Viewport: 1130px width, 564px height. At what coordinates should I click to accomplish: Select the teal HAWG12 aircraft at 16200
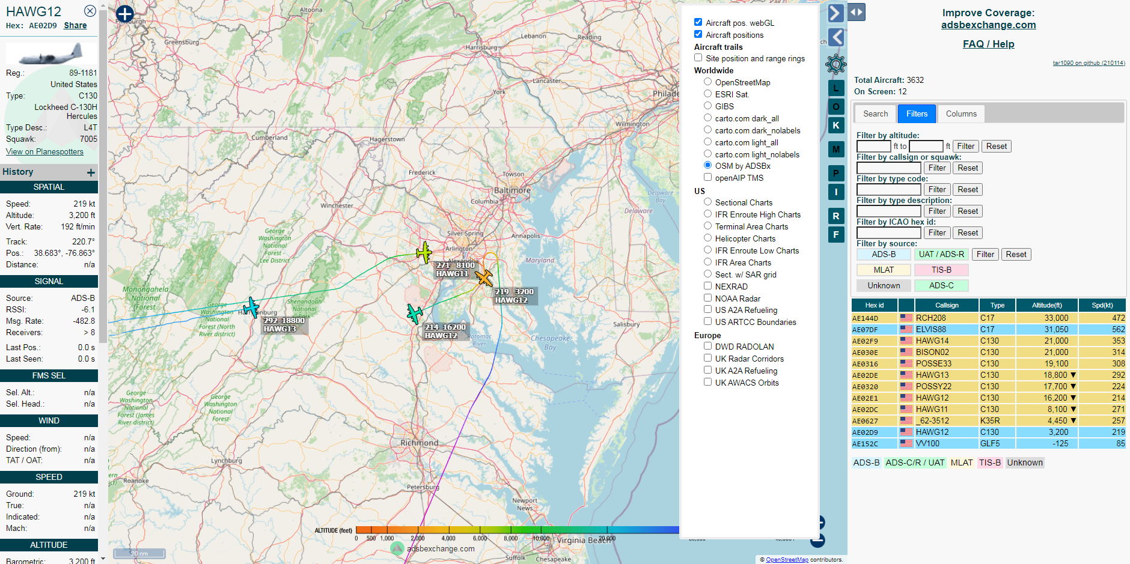tap(415, 314)
